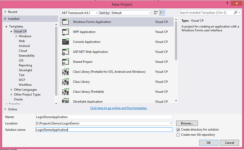The height and width of the screenshot is (150, 244).
Task: Click the ASP.NET Web Application icon
Action: point(66,52)
